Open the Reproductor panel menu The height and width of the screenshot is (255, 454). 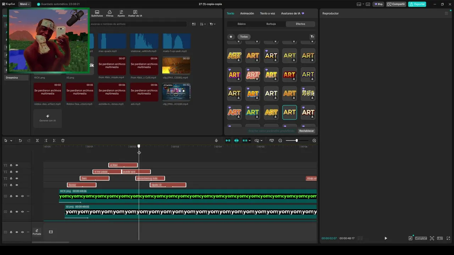pos(446,13)
